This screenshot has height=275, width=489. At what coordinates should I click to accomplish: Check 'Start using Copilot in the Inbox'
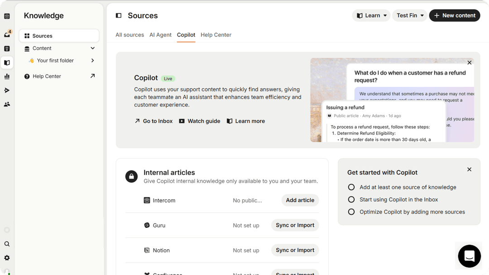[351, 199]
